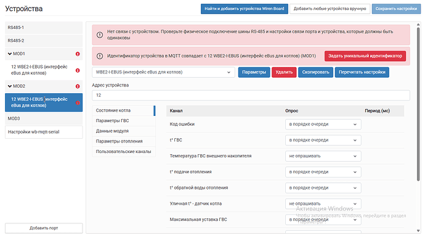
Task: Switch to Пользовательские каналы tab
Action: pos(124,152)
